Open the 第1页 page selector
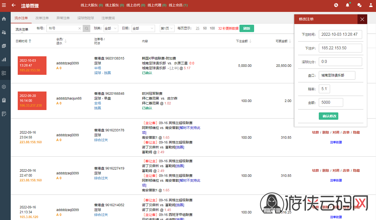The image size is (376, 220). [167, 28]
